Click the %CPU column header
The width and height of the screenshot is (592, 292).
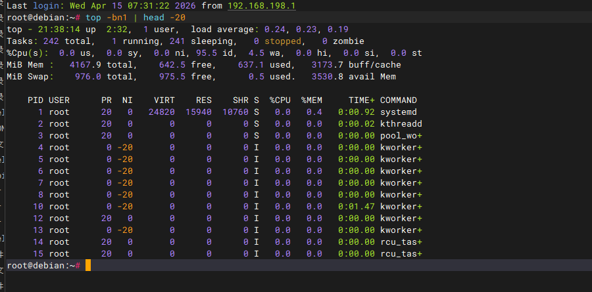(280, 100)
